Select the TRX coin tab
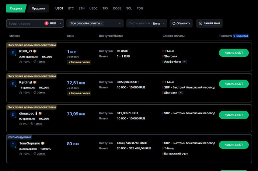 point(105,8)
